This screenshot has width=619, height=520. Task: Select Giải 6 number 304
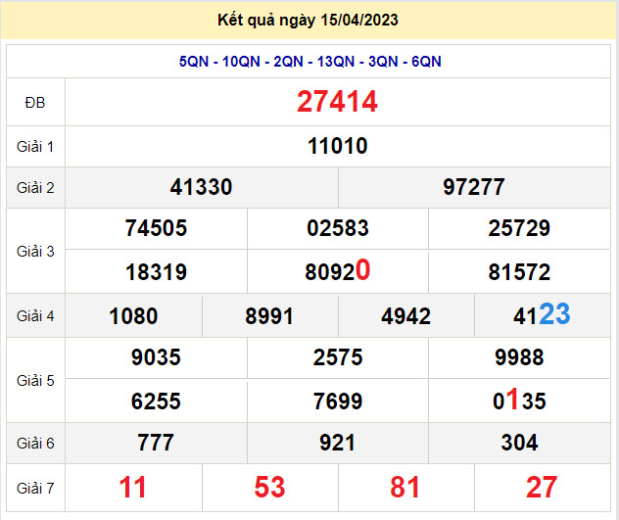click(519, 443)
